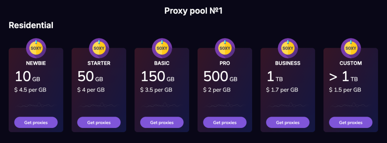Select the BUSINESS plan title
Image resolution: width=387 pixels, height=143 pixels.
tap(288, 63)
